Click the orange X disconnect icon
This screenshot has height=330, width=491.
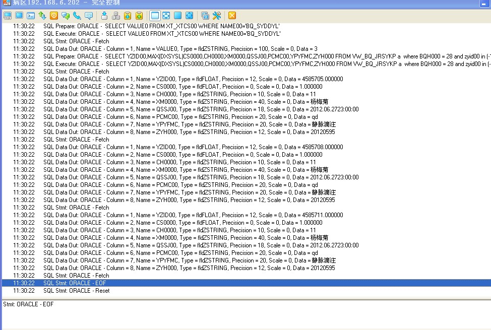(232, 15)
